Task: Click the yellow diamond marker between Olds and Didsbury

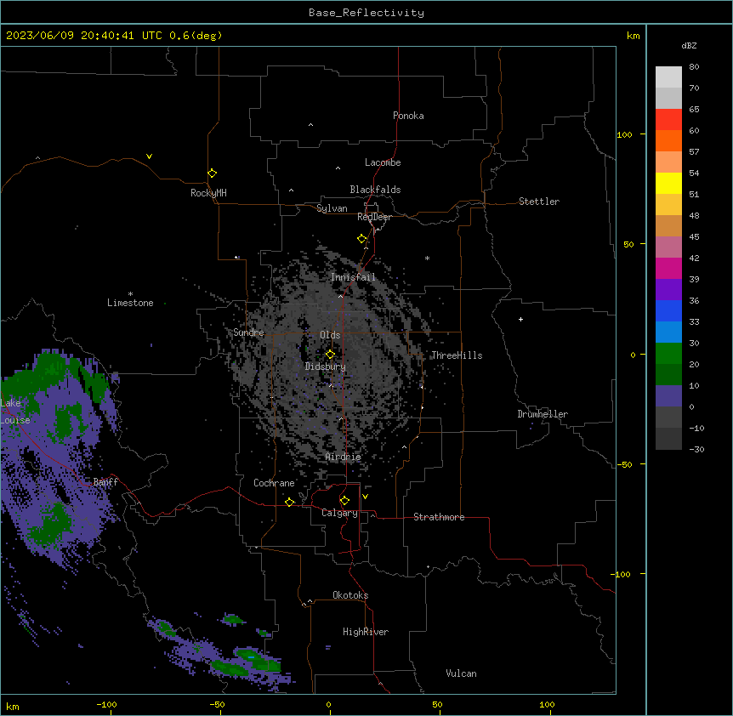Action: click(330, 354)
